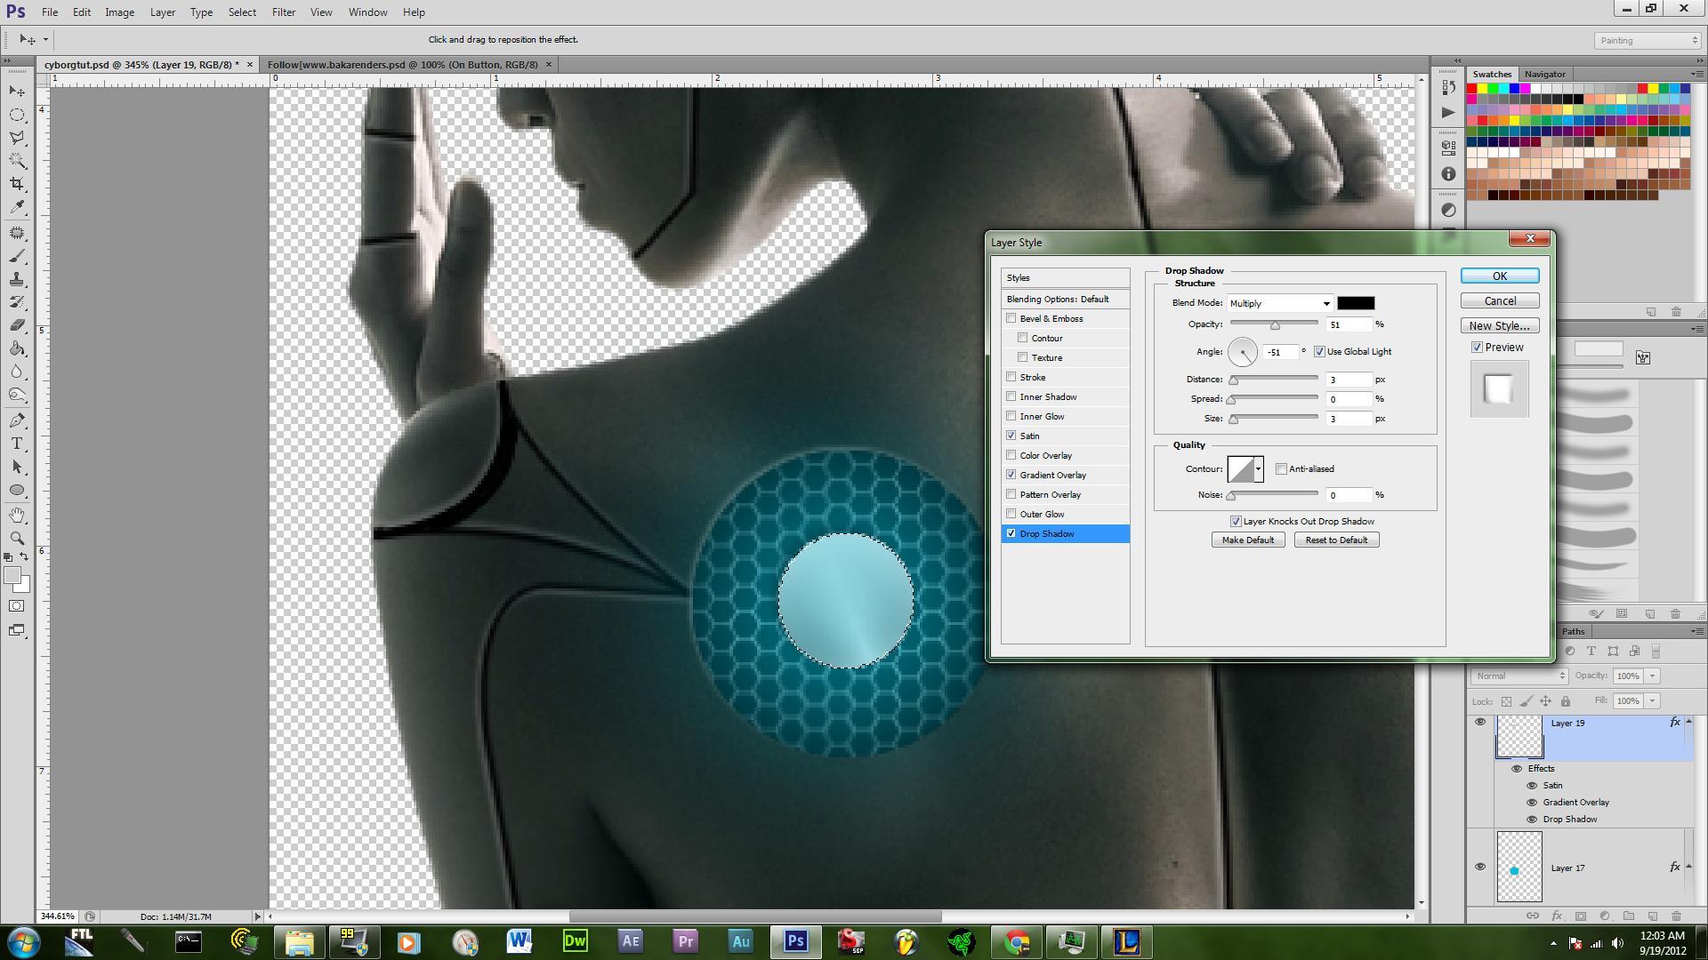Switch to the Navigator panel tab
The height and width of the screenshot is (960, 1708).
pyautogui.click(x=1544, y=74)
